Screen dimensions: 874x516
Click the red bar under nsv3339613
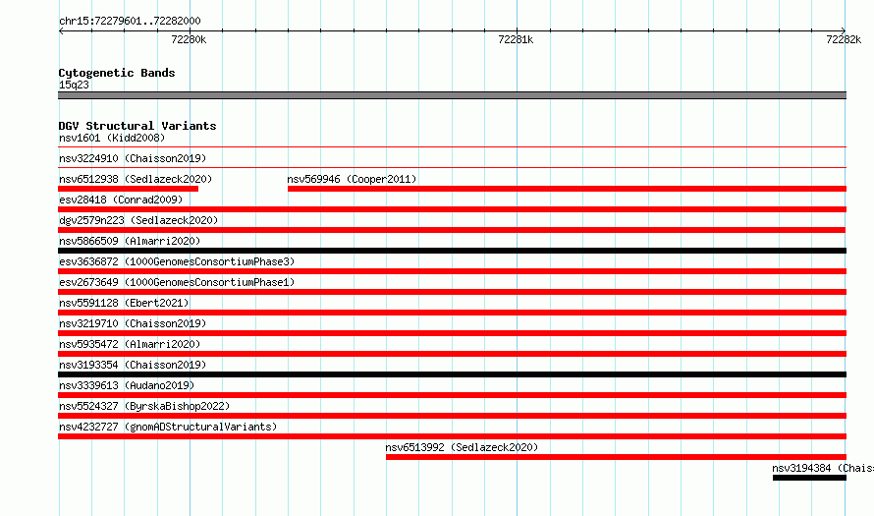(x=452, y=395)
